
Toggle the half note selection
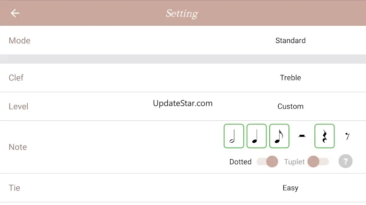234,136
